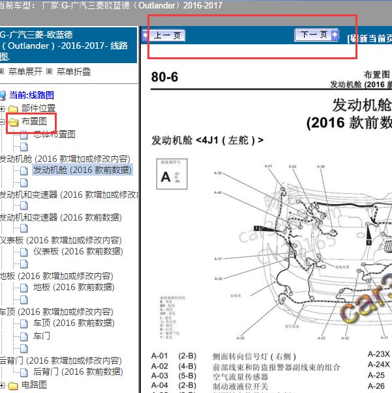The height and width of the screenshot is (393, 392).
Task: Collapse all menus with 菜单折叠
Action: pyautogui.click(x=74, y=72)
